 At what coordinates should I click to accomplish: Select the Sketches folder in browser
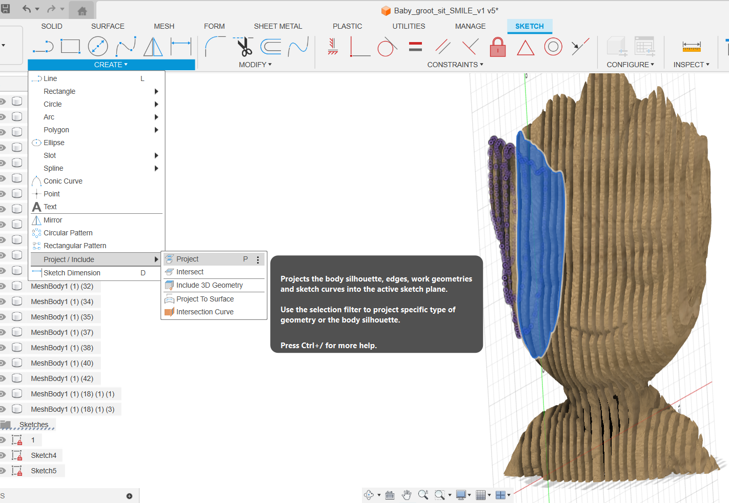[34, 425]
